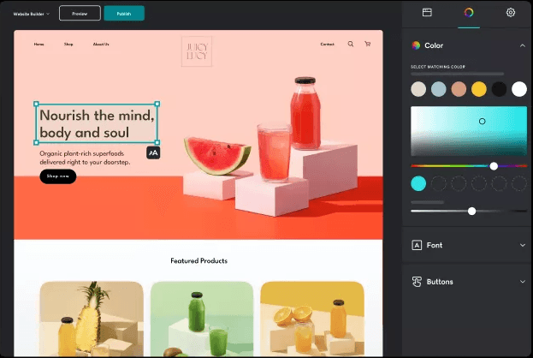Click the pineapple juice product thumbnail
The height and width of the screenshot is (358, 533).
click(x=92, y=319)
